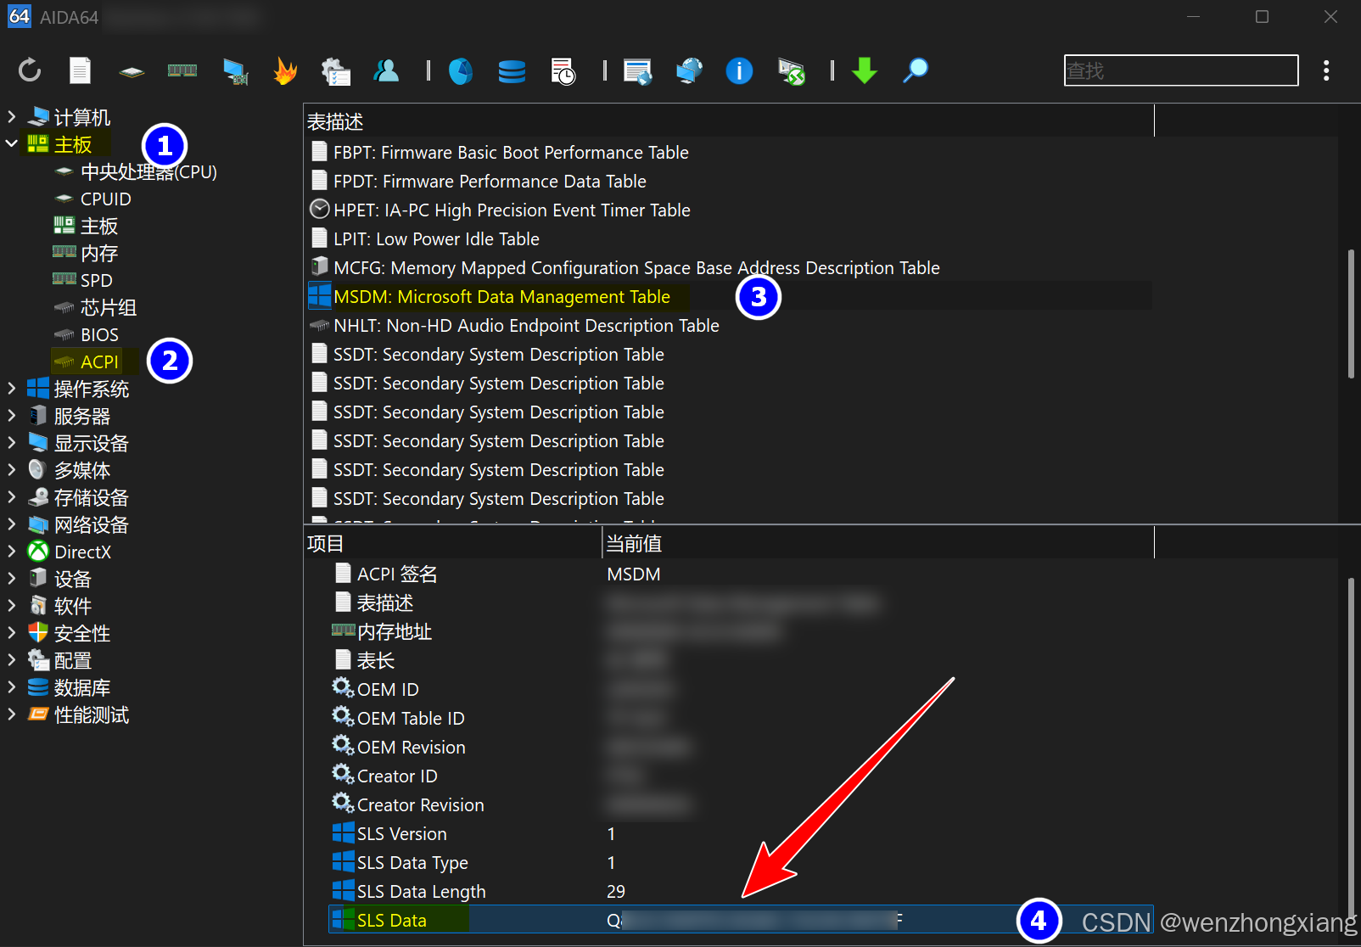This screenshot has height=947, width=1361.
Task: Click the Refresh toolbar icon
Action: 30,70
